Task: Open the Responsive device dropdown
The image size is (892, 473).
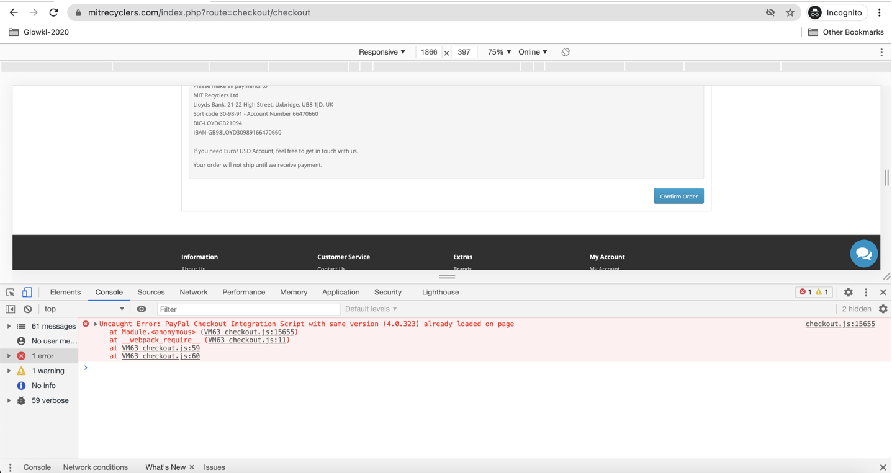Action: [382, 52]
